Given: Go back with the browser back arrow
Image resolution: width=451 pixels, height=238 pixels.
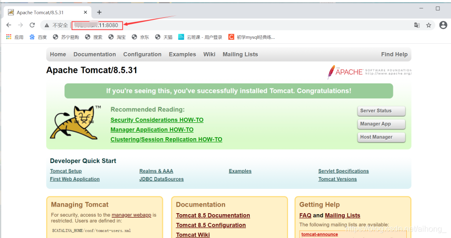Looking at the screenshot, I should click(9, 25).
